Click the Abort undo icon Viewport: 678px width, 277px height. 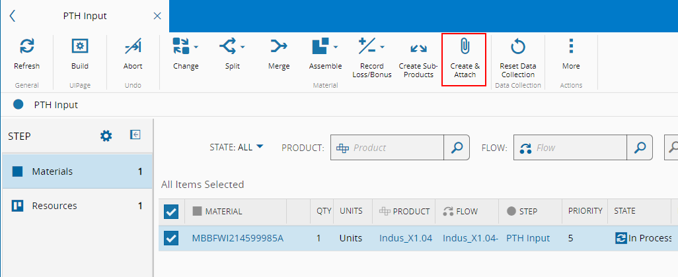pos(133,47)
